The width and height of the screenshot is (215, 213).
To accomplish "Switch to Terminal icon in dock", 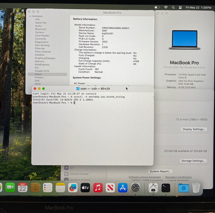I will pos(166,187).
